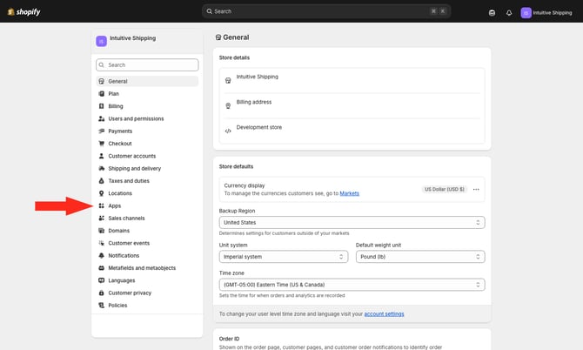Open Taxes and duties settings
This screenshot has height=350, width=583.
147,181
